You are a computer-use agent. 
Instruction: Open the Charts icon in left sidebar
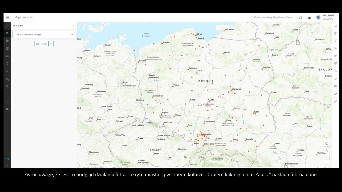(x=7, y=56)
